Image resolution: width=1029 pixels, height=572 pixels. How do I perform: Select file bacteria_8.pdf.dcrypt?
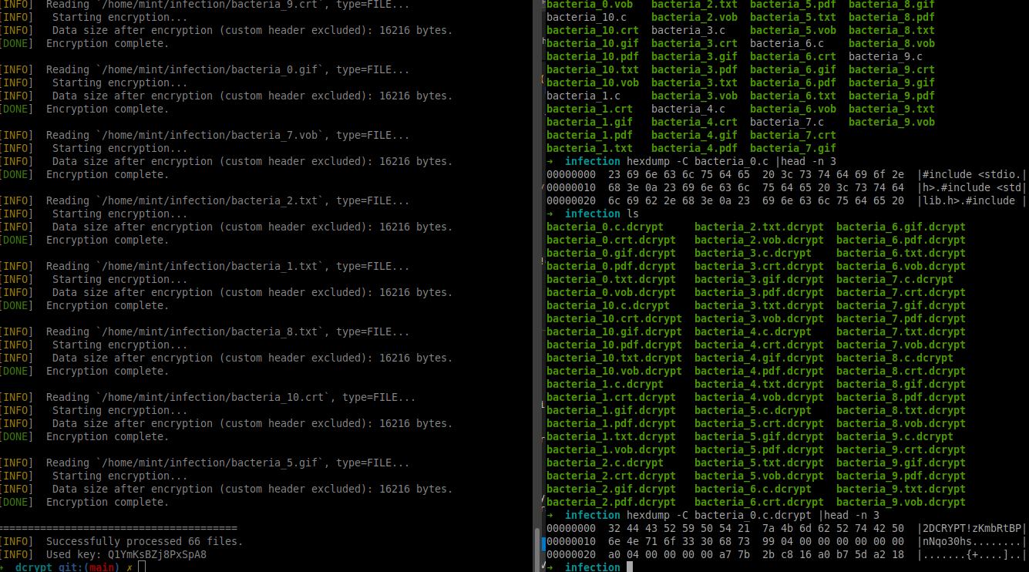click(901, 397)
